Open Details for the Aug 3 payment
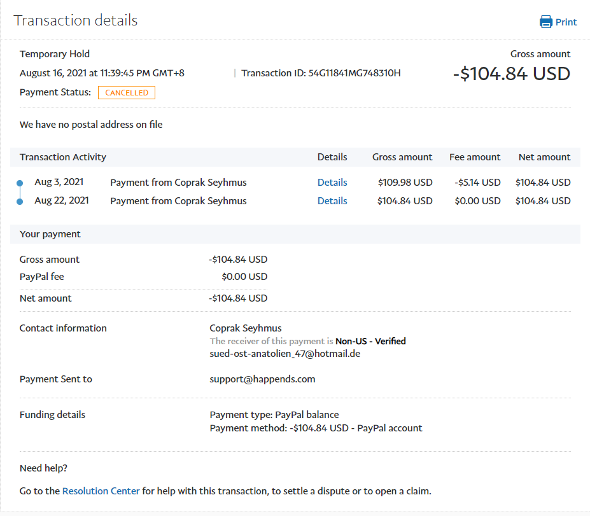The height and width of the screenshot is (516, 590). (x=332, y=183)
